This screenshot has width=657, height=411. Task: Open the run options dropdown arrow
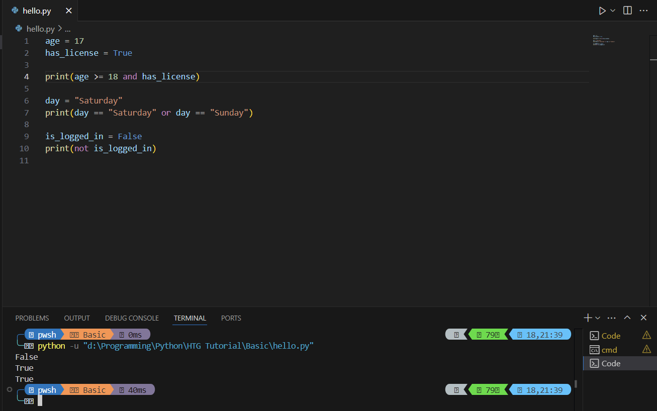613,11
